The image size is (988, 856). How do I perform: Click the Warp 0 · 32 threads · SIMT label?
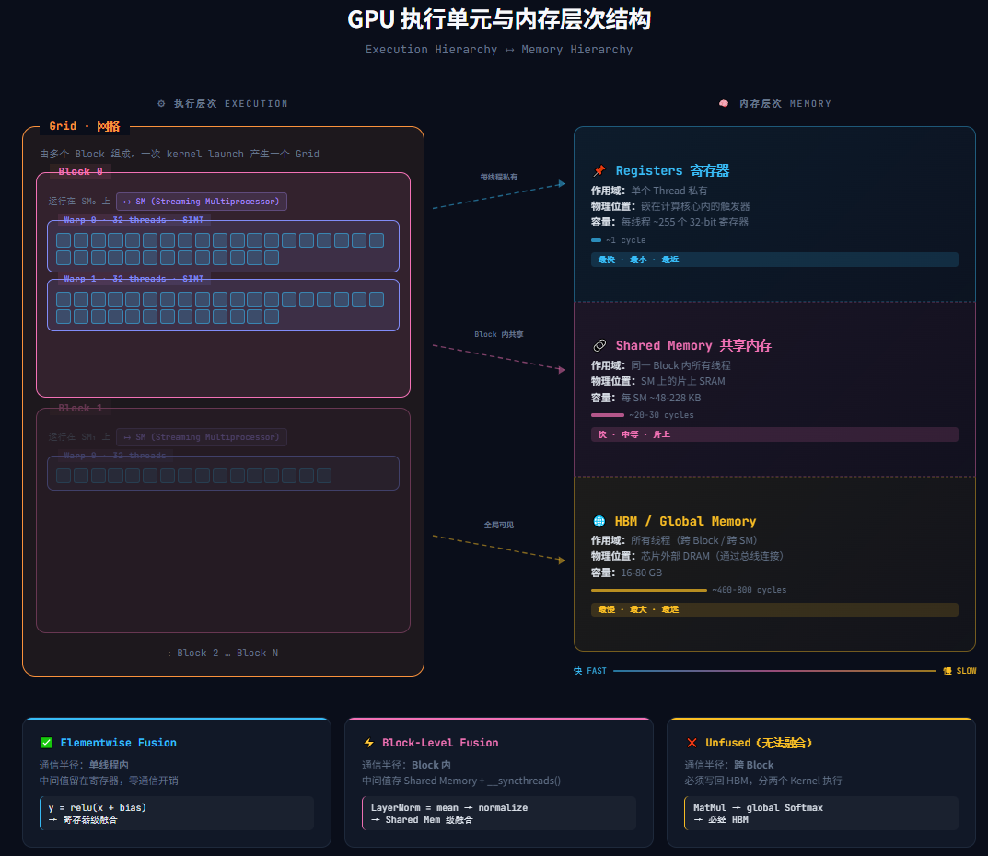(134, 220)
